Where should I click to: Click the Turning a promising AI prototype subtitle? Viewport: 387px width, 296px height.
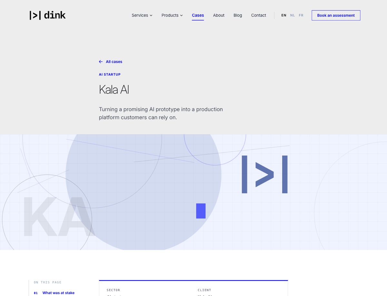[x=161, y=113]
